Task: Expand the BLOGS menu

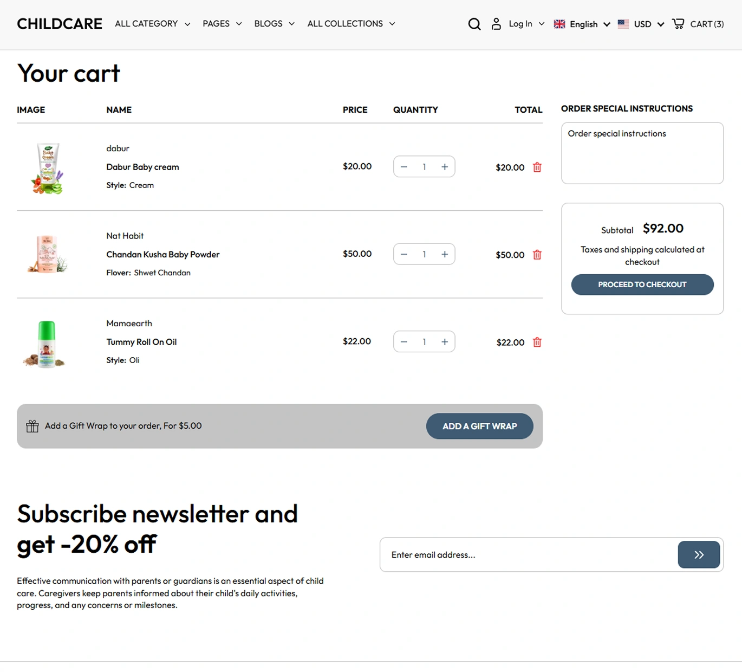Action: click(x=275, y=24)
